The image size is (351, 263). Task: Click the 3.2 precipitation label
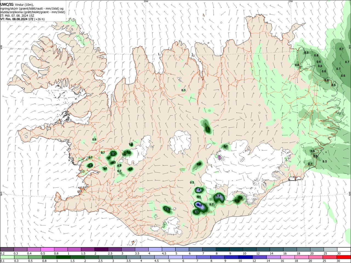coord(168,209)
